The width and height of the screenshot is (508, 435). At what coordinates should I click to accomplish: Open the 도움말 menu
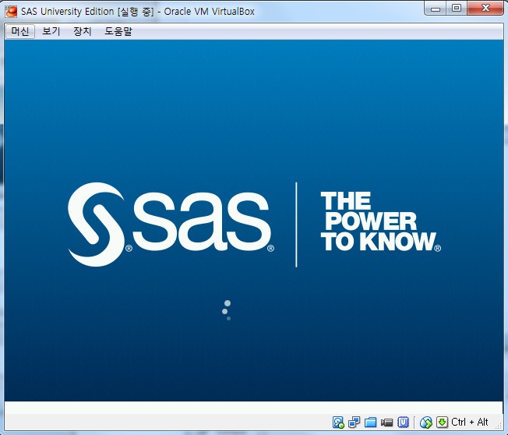(x=118, y=31)
